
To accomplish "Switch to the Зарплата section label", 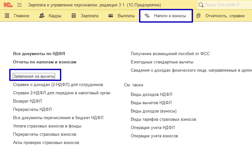I will tap(89, 16).
